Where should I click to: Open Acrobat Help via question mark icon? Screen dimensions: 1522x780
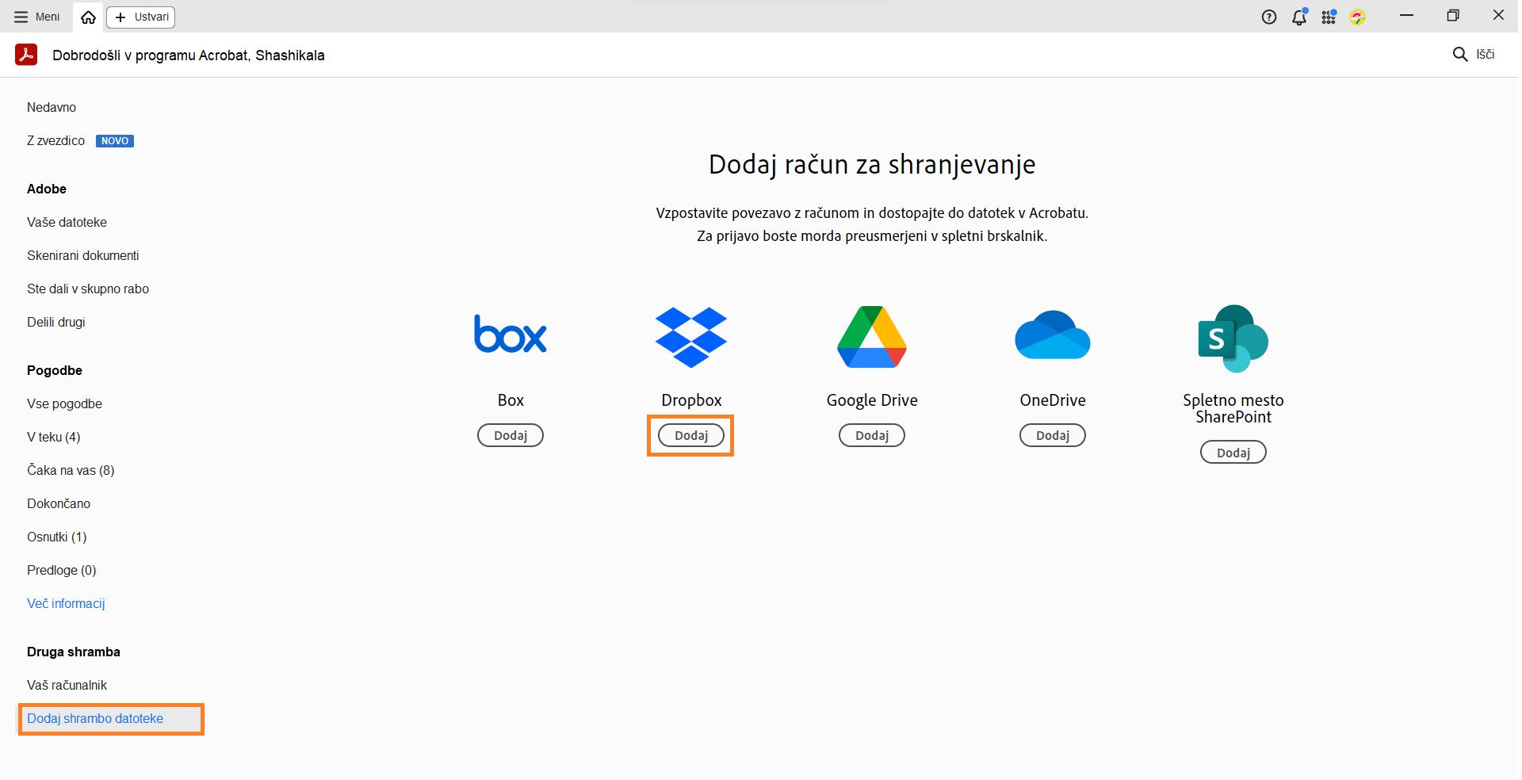coord(1268,16)
